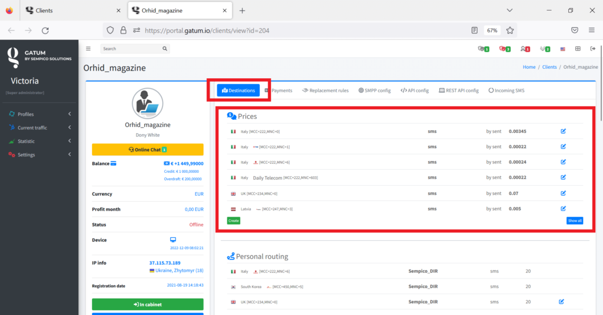Click the desktop device icon

point(173,240)
